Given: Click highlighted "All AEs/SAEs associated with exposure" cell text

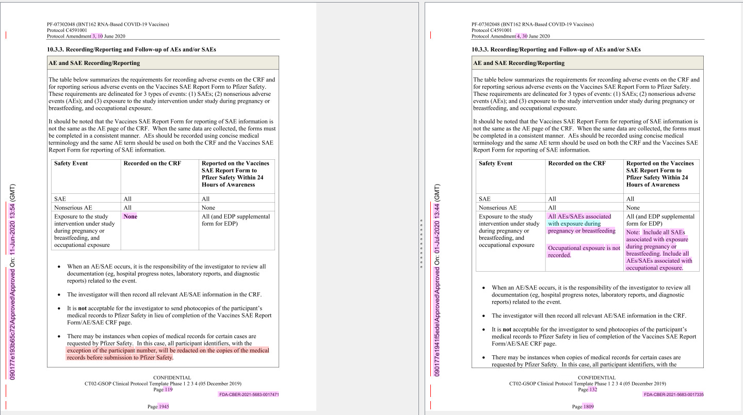Looking at the screenshot, I should click(x=582, y=224).
